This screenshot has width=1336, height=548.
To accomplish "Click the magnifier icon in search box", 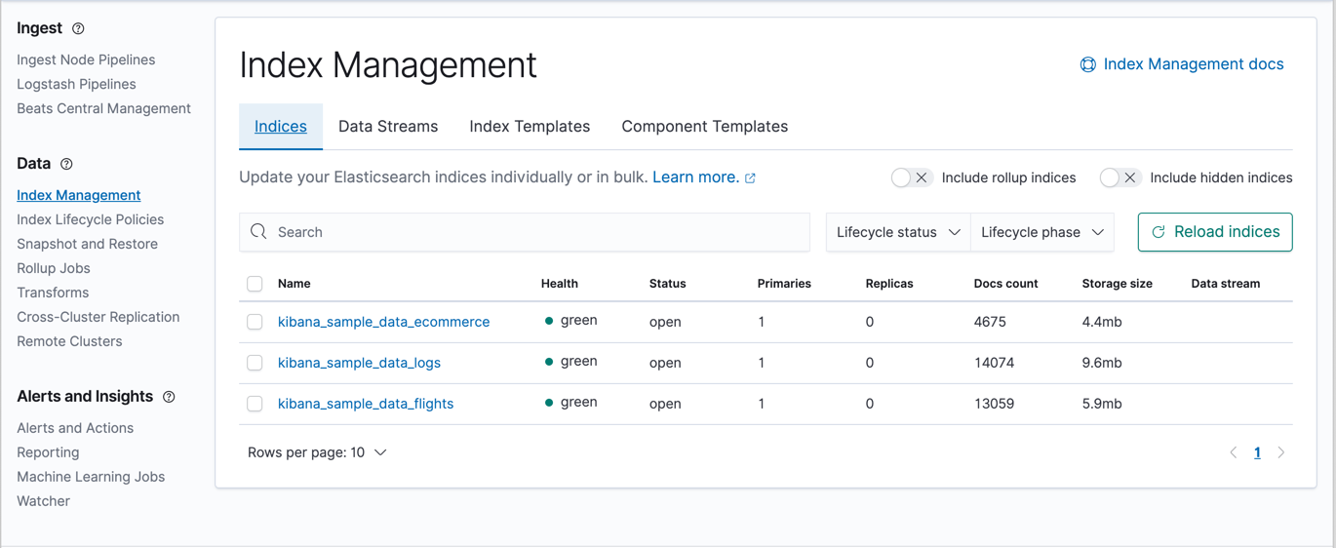I will click(x=258, y=232).
